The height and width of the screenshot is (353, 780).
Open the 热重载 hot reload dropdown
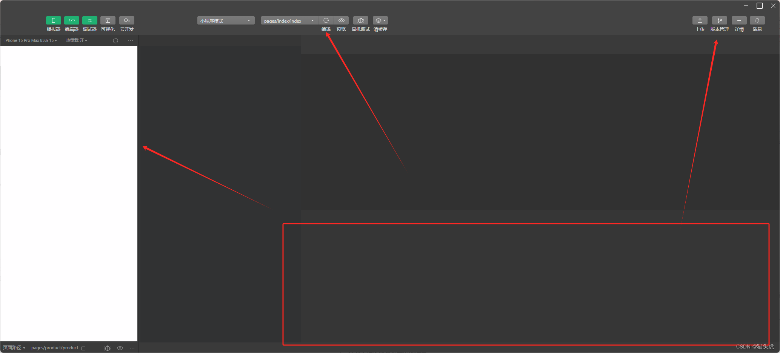tap(77, 40)
